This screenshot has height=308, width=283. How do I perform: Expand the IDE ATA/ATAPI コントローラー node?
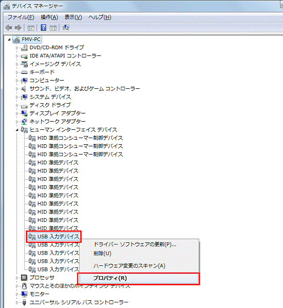tap(17, 56)
